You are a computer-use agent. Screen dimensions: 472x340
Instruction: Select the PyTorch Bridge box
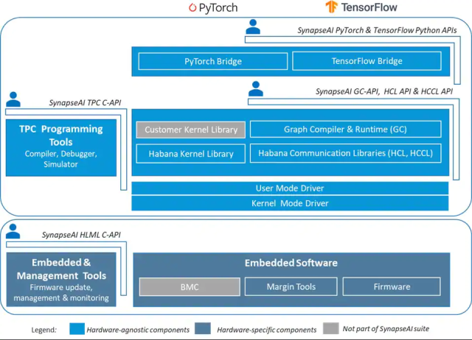point(213,61)
